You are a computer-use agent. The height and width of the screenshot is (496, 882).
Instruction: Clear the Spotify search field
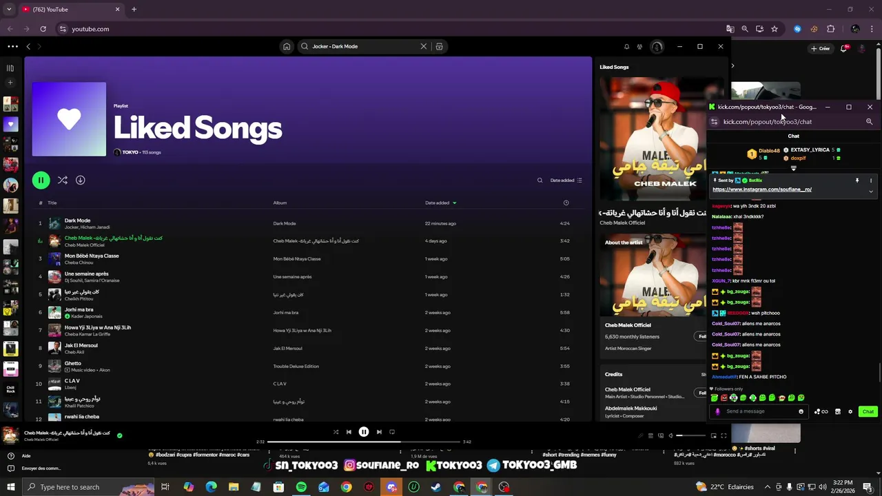tap(423, 46)
